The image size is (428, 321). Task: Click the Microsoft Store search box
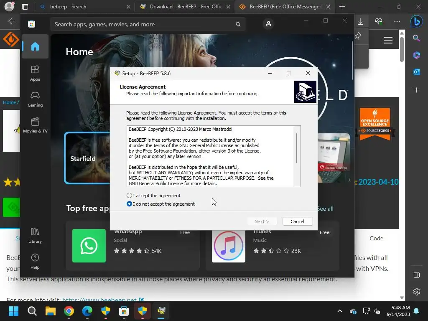148,24
